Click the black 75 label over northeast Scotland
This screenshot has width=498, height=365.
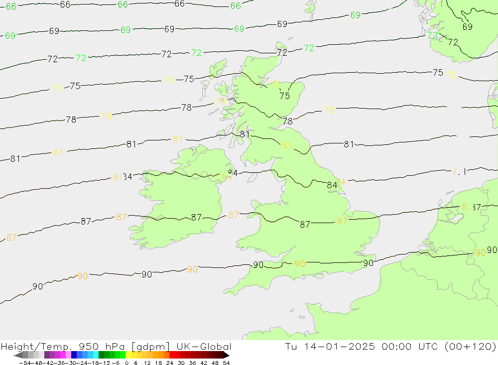[x=284, y=96]
